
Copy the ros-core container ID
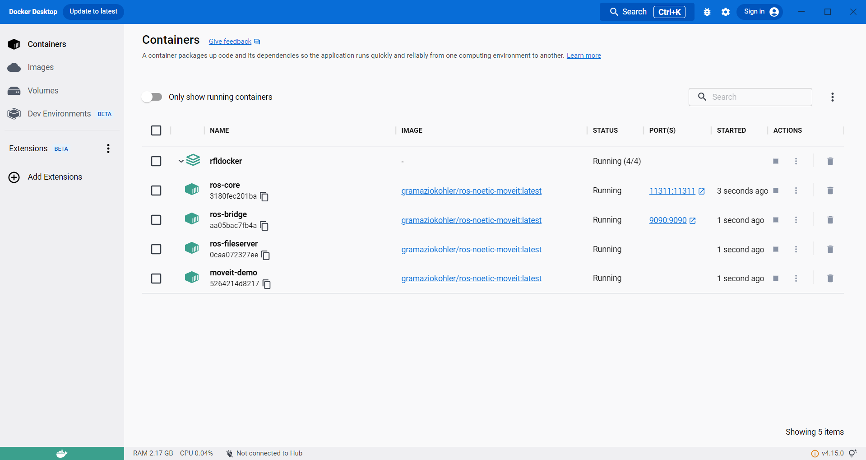pyautogui.click(x=264, y=196)
